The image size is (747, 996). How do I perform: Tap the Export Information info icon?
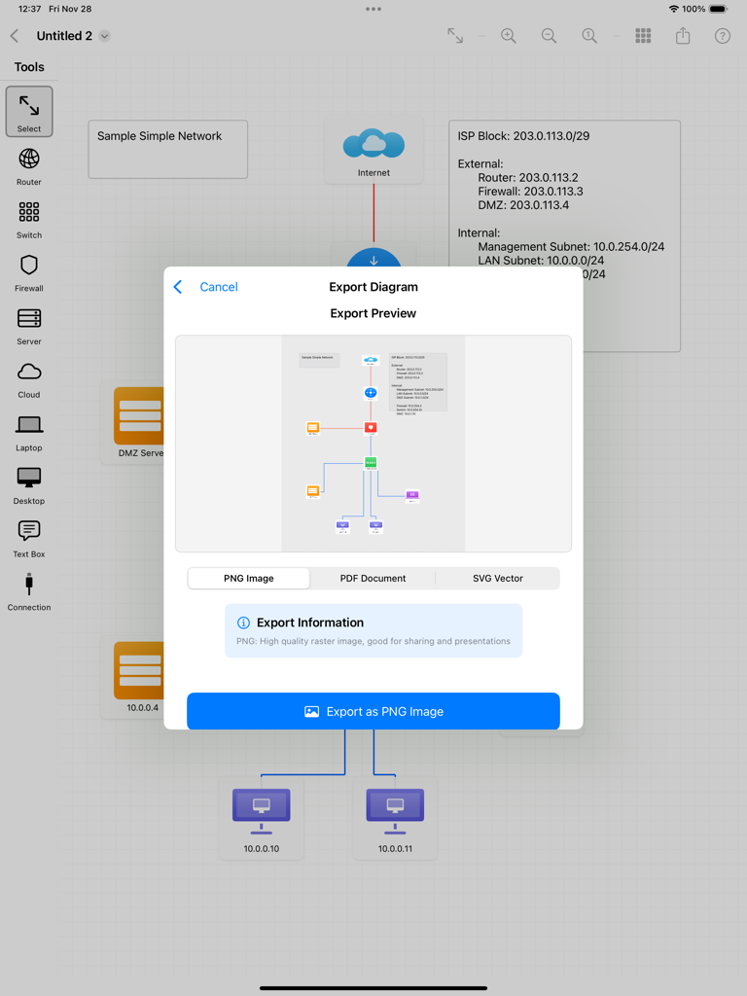pyautogui.click(x=243, y=622)
